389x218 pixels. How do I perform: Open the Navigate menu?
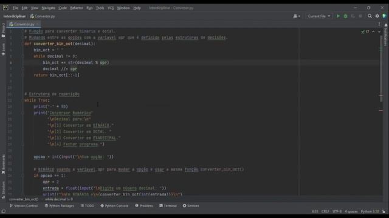(x=49, y=8)
